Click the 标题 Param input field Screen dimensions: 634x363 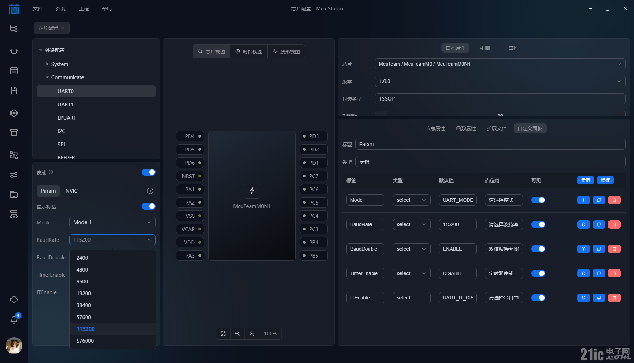point(490,144)
